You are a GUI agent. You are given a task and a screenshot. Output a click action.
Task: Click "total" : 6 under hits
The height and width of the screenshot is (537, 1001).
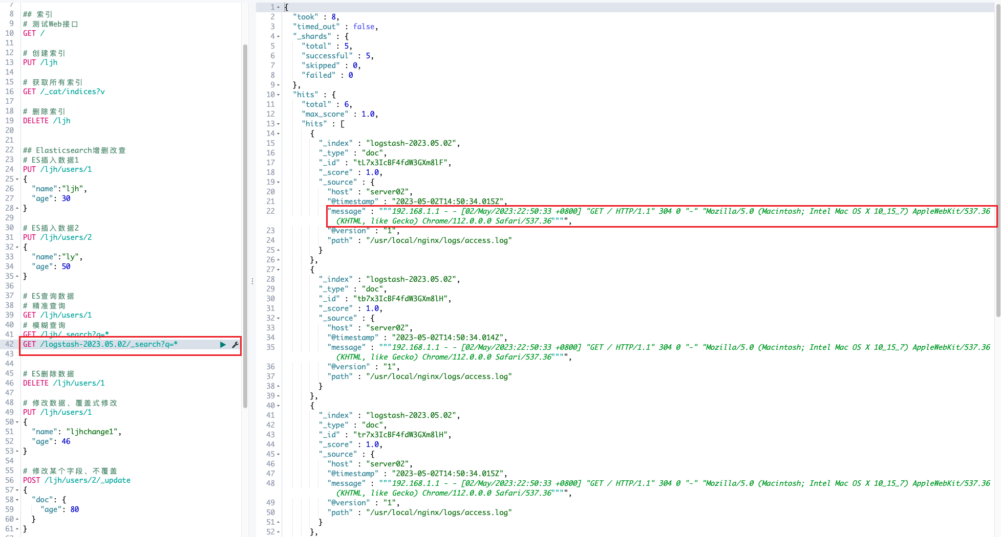pos(327,104)
